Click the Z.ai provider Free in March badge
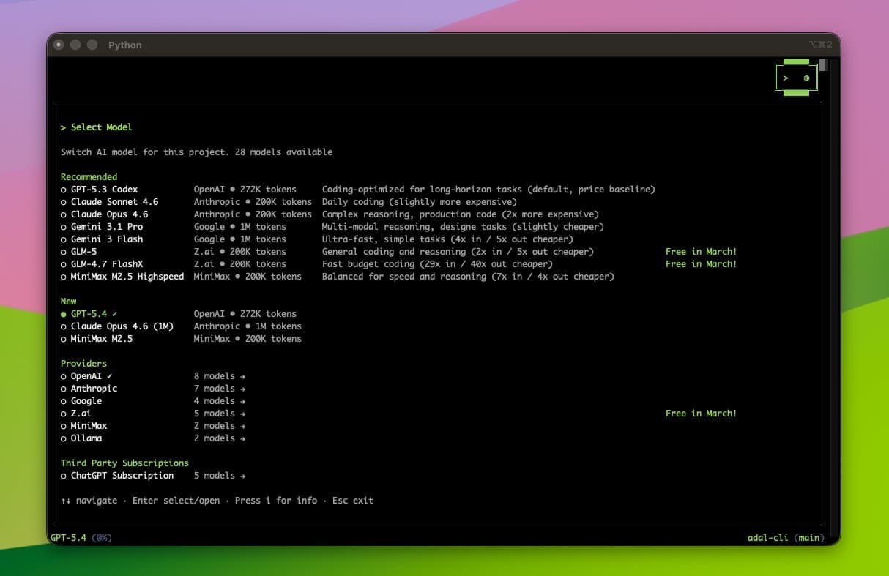This screenshot has height=576, width=889. (x=701, y=414)
